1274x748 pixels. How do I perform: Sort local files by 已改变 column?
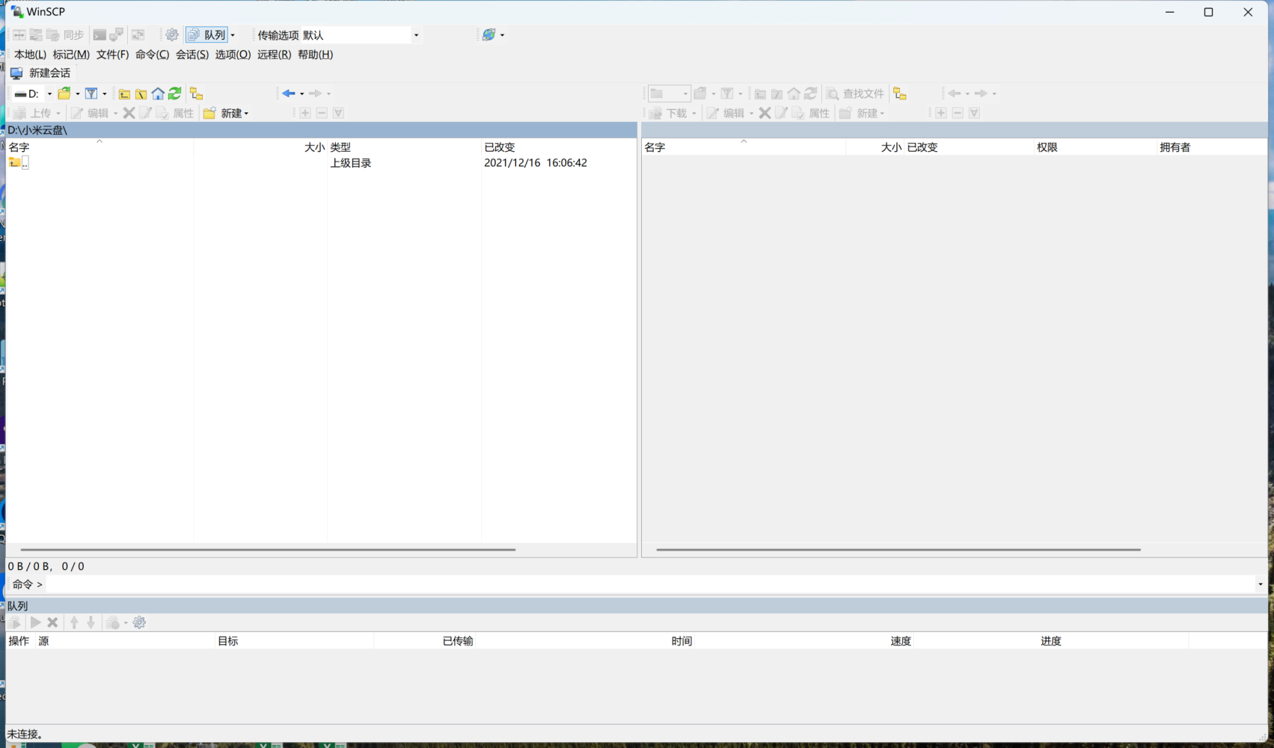point(500,147)
